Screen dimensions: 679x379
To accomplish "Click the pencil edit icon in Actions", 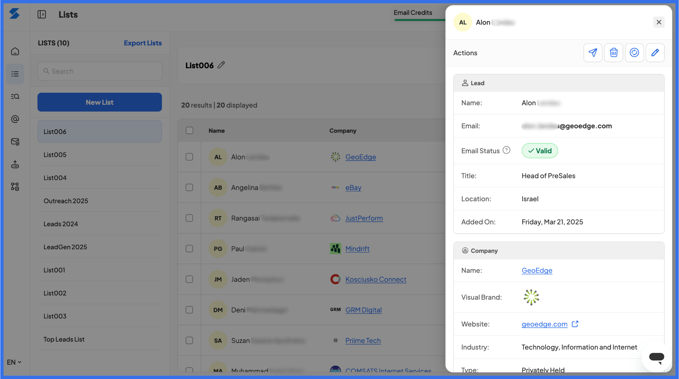I will [x=655, y=53].
